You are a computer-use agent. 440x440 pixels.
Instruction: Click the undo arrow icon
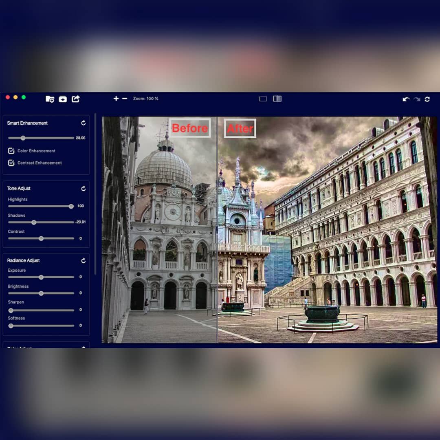(x=406, y=99)
